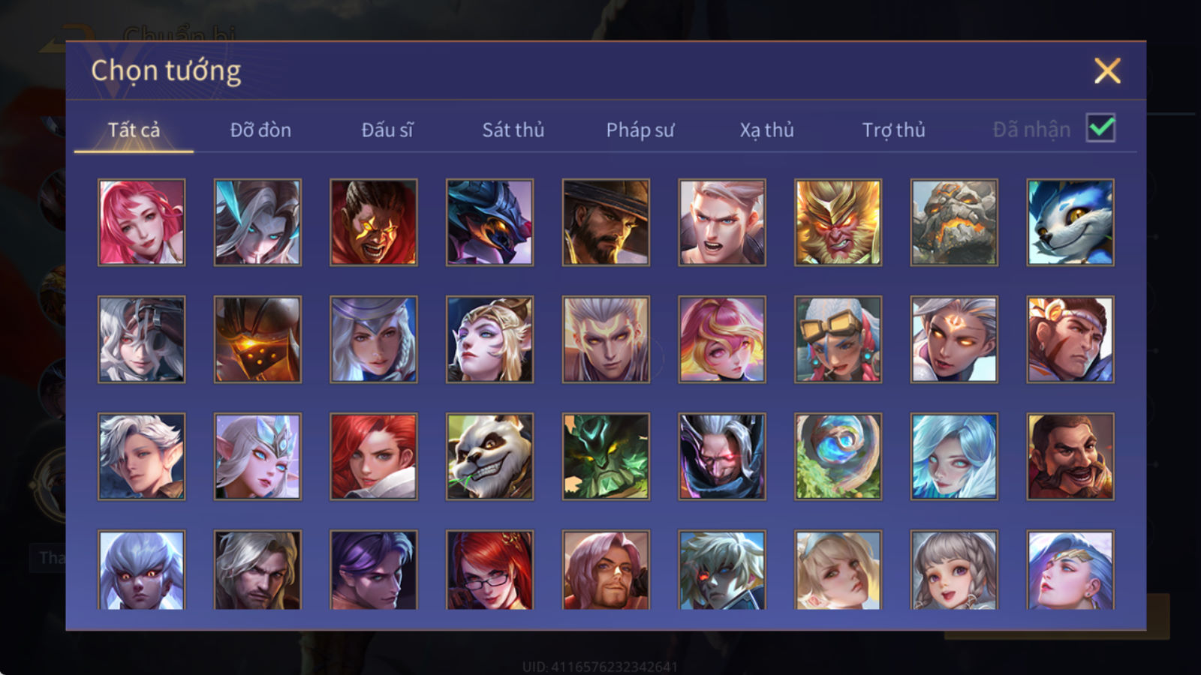Select the red-haired hero with glasses
This screenshot has width=1201, height=675.
point(489,570)
